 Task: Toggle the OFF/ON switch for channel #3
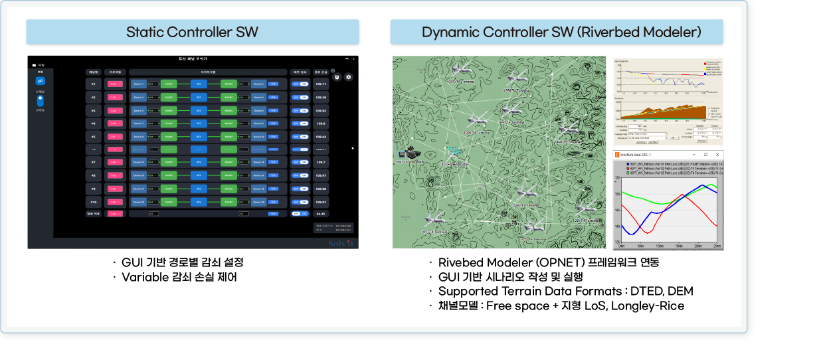pyautogui.click(x=300, y=111)
